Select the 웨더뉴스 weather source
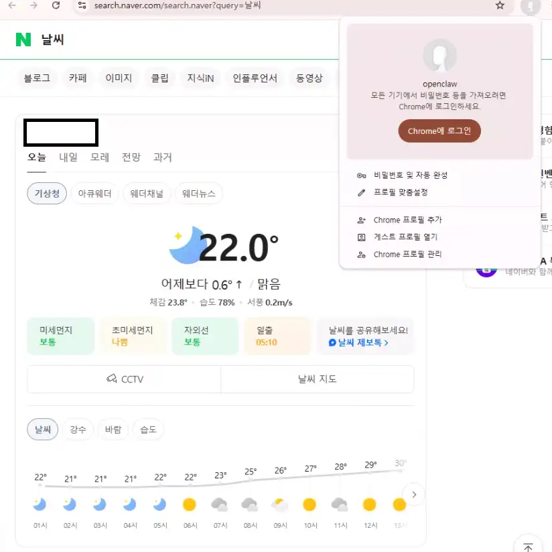Screen dimensions: 552x552 198,194
